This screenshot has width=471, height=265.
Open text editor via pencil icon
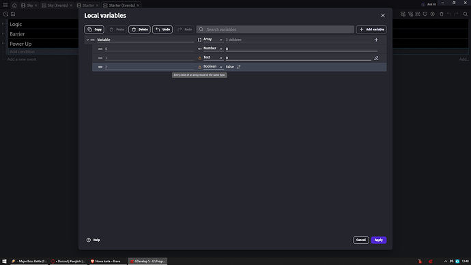(376, 58)
